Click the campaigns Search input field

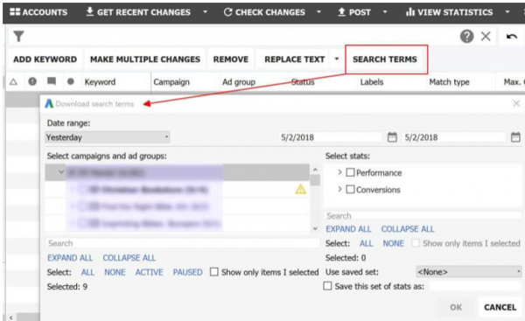point(183,243)
